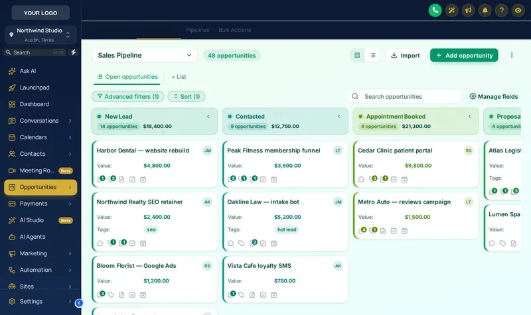Open Northwind Studio location switcher
Screen dimensions: 531x315
(x=40, y=35)
